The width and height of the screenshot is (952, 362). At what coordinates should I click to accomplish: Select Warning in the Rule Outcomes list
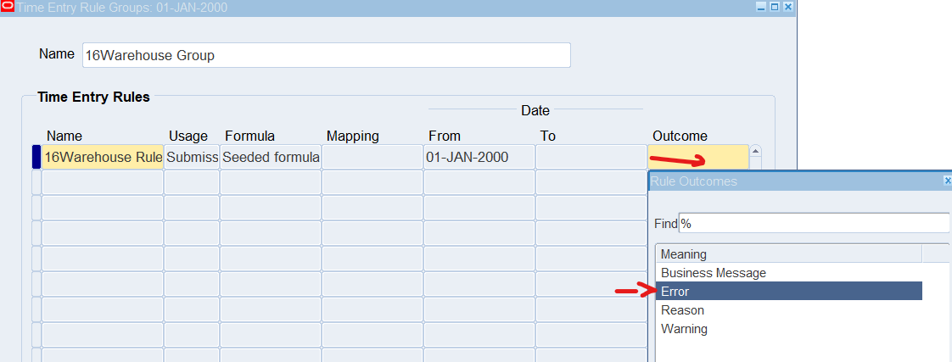(684, 329)
